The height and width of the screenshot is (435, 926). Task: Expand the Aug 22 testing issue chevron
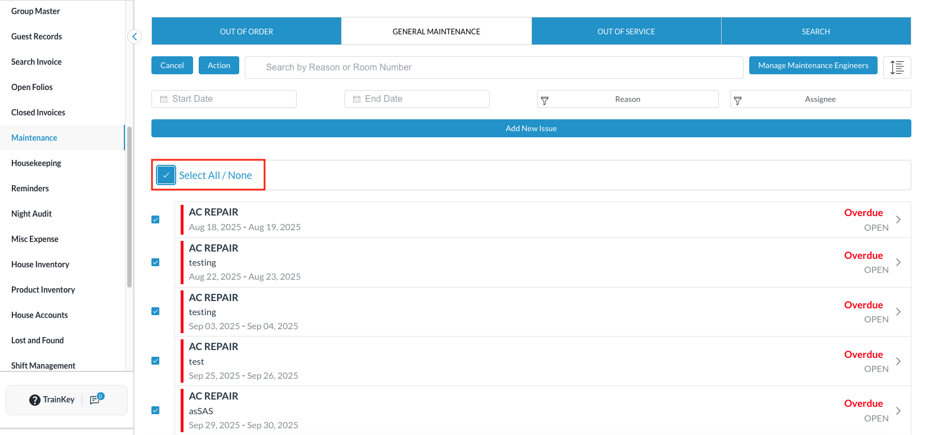click(x=898, y=262)
